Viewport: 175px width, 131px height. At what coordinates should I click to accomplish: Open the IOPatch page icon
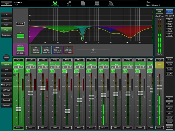coord(111,3)
